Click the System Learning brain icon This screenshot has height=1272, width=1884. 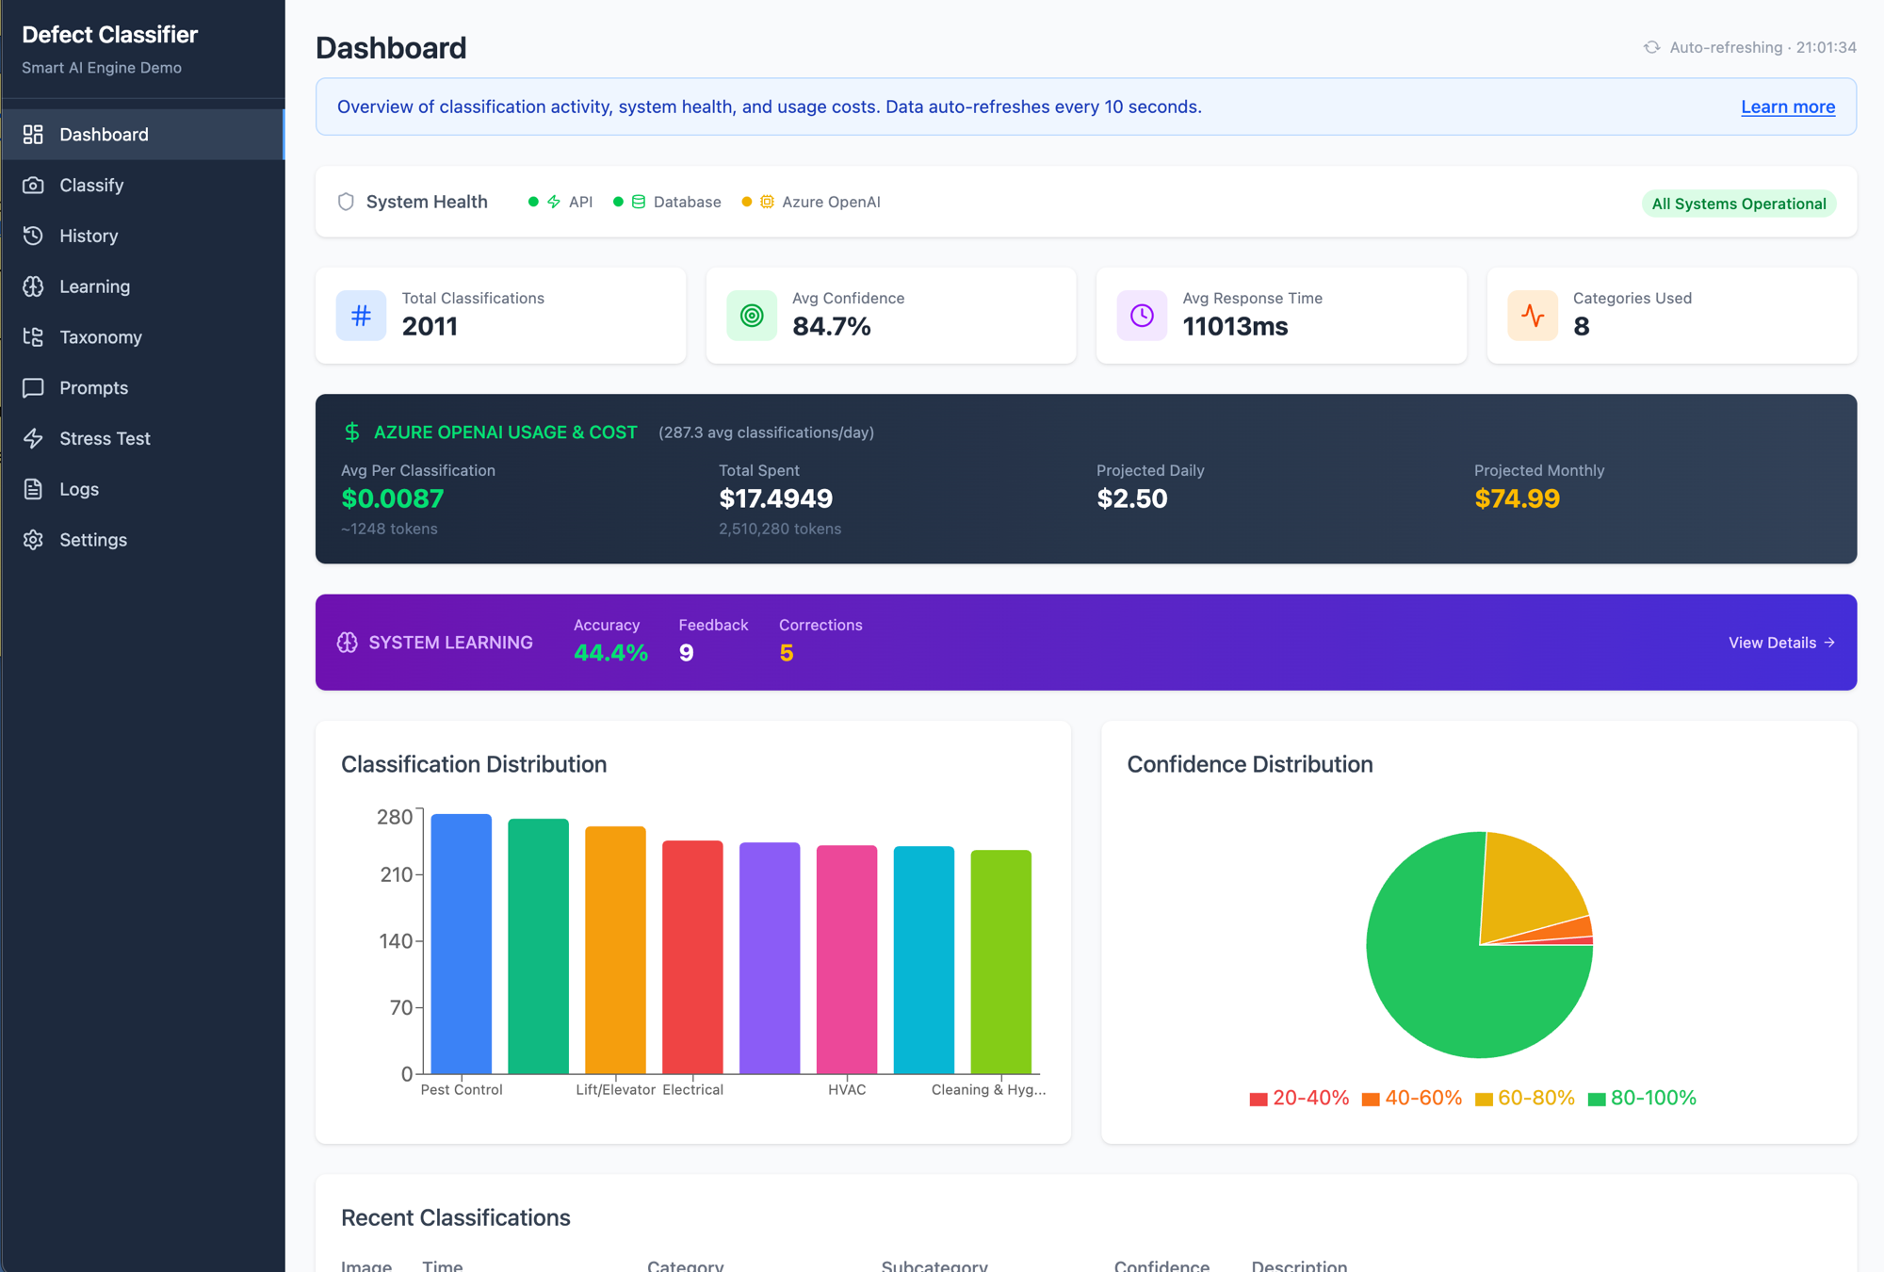pos(348,643)
